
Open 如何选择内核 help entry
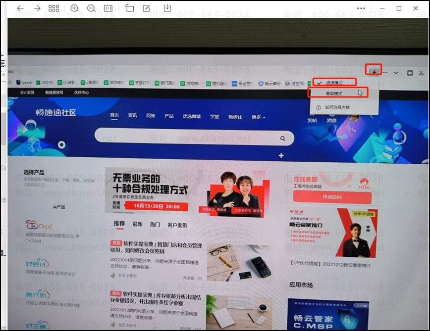pyautogui.click(x=337, y=107)
